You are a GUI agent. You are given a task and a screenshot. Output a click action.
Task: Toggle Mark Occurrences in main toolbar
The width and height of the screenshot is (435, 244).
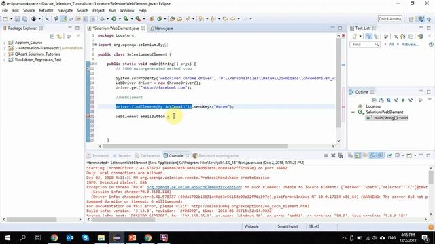[x=64, y=19]
